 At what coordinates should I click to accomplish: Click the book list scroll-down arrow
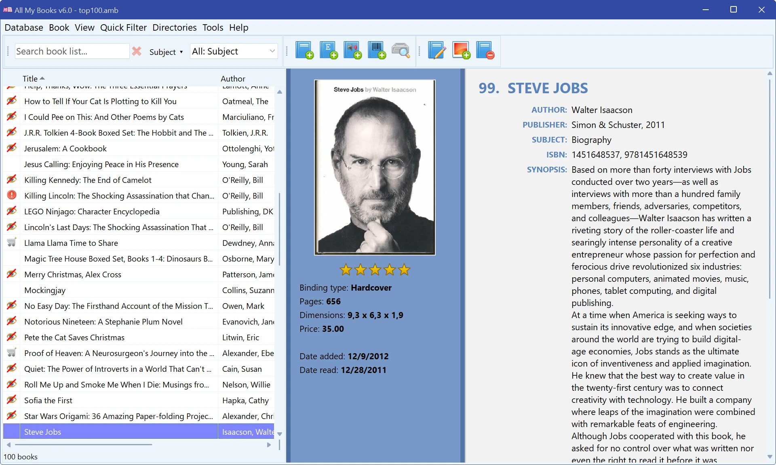coord(279,434)
